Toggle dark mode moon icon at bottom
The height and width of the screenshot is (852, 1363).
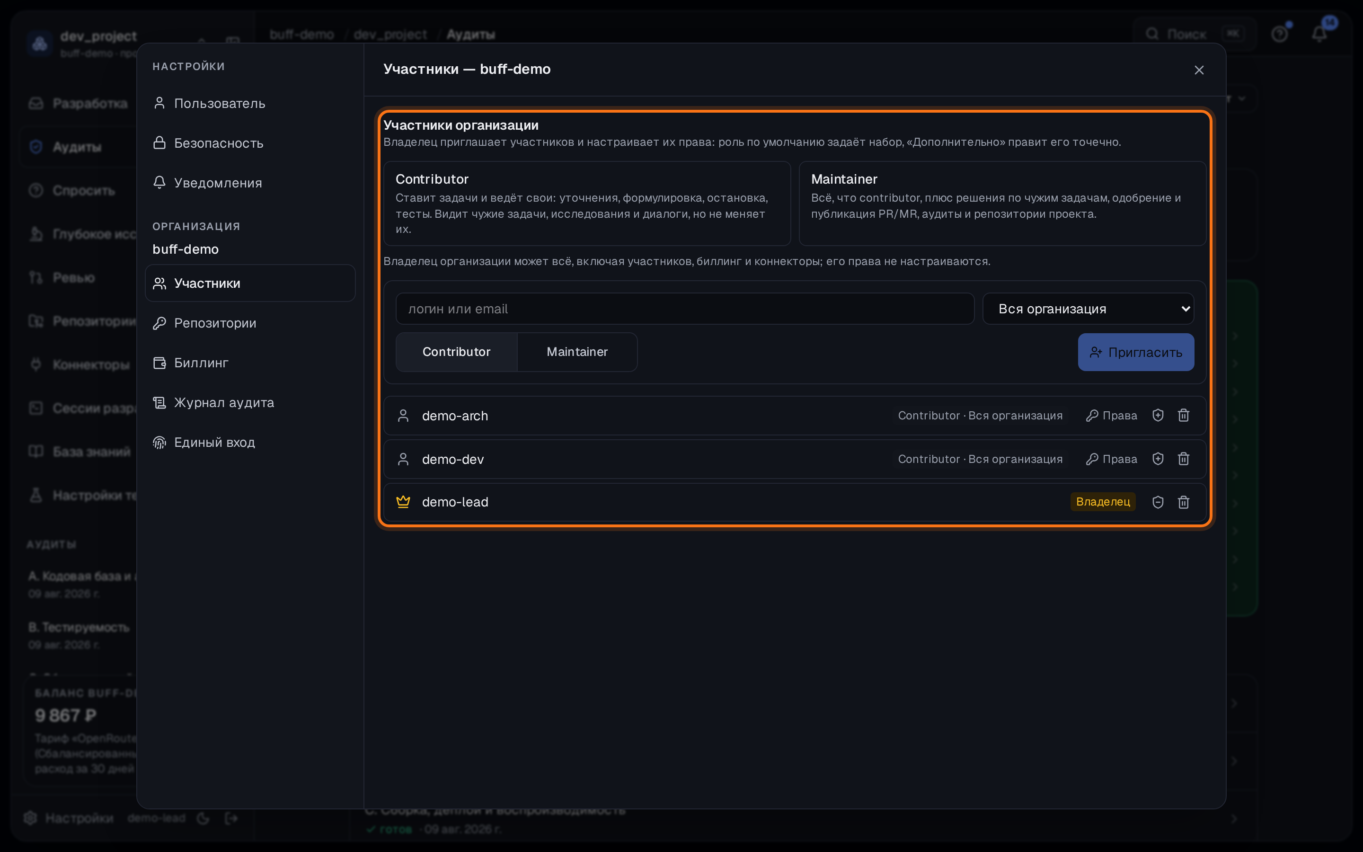[204, 818]
